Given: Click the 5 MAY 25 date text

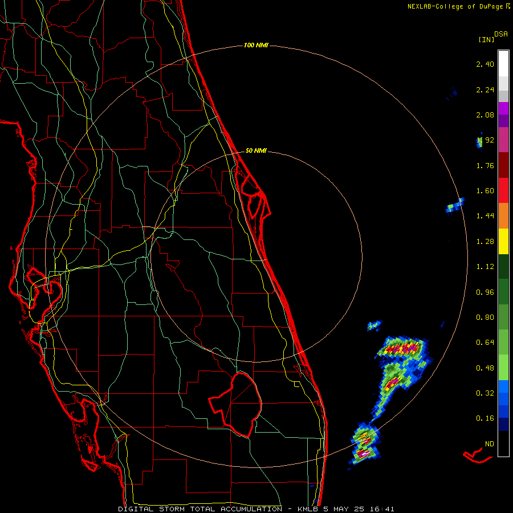Looking at the screenshot, I should click(x=344, y=509).
